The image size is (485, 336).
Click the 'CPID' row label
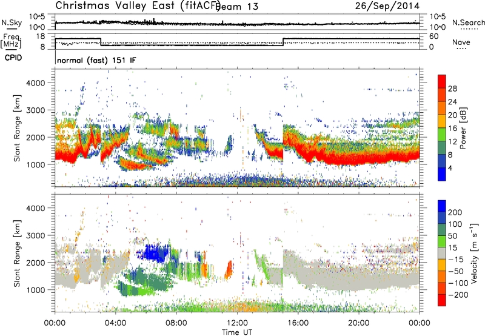pos(13,58)
